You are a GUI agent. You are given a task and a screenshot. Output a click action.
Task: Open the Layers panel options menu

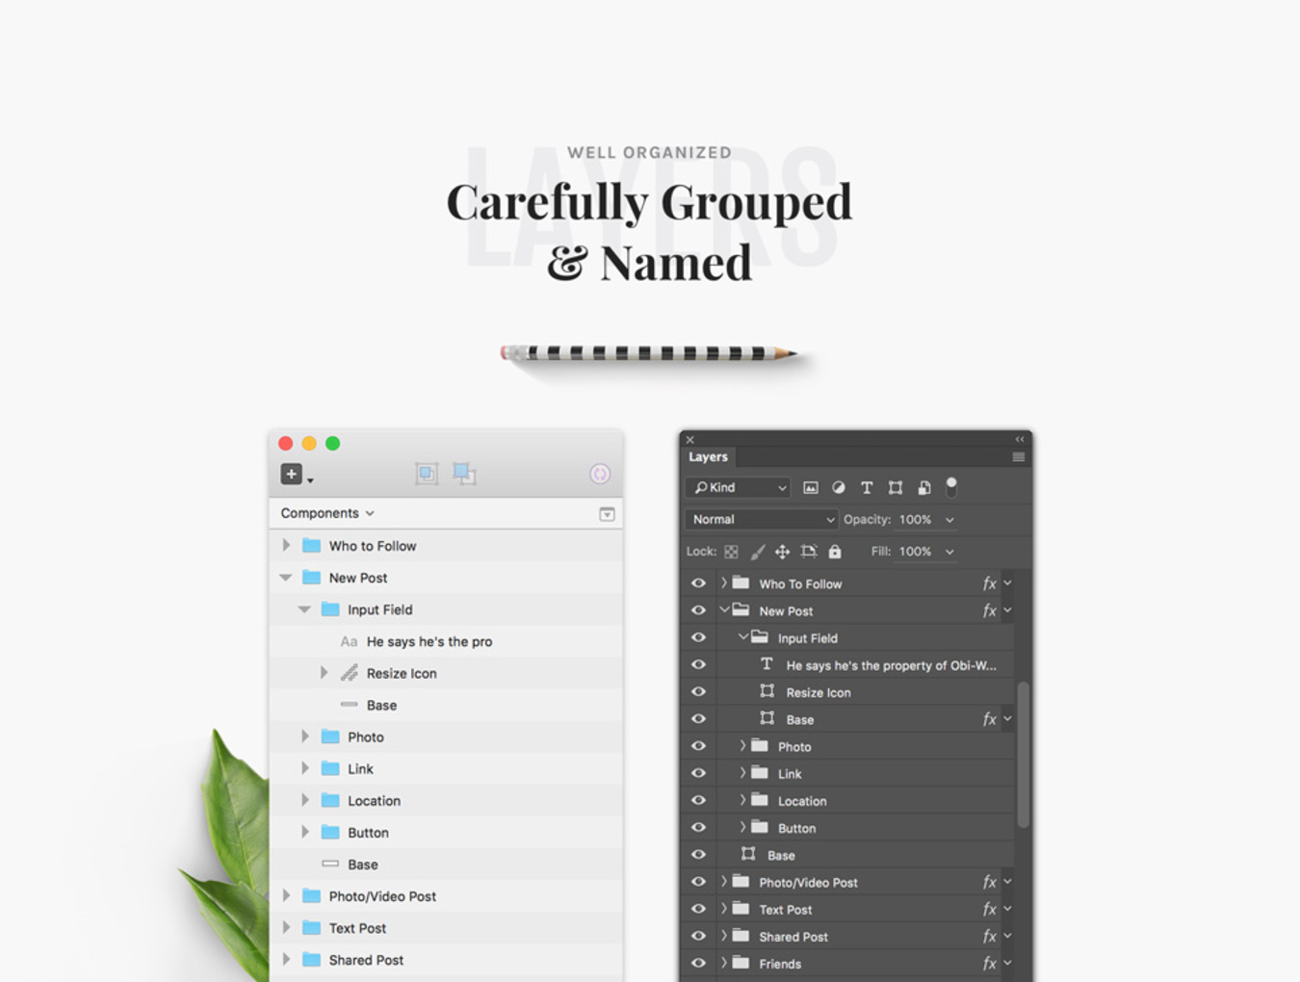[1018, 457]
